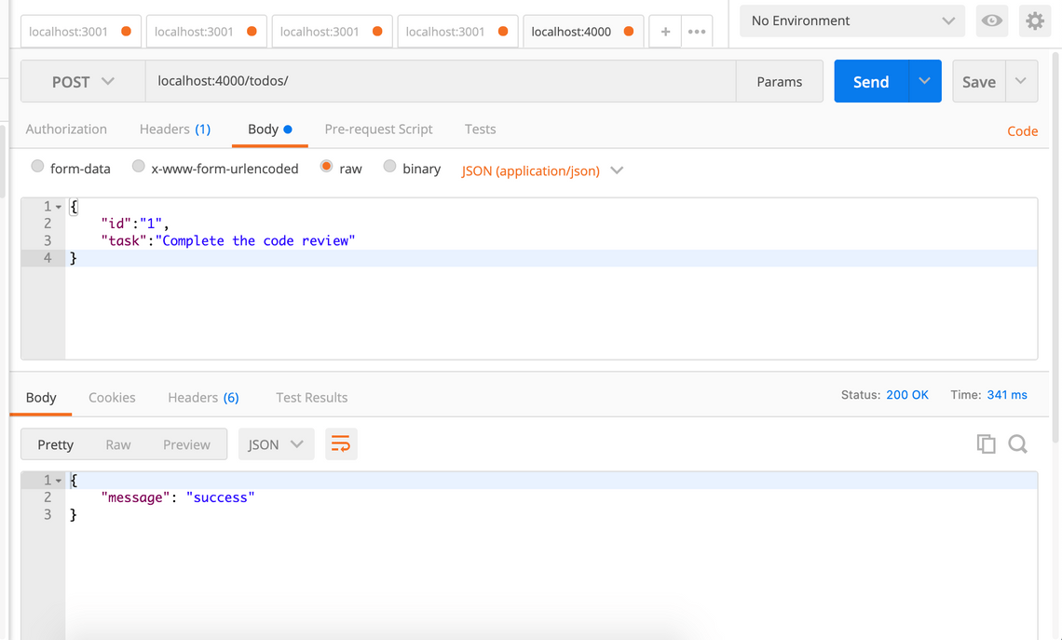This screenshot has height=640, width=1062.
Task: Open the settings gear icon
Action: [x=1034, y=21]
